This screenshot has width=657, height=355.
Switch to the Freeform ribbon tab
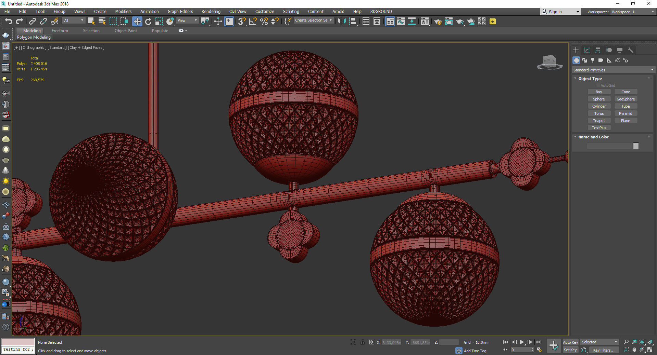[60, 31]
